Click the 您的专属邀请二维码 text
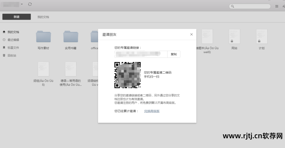Viewport: 285px width, 148px height. [x=158, y=73]
